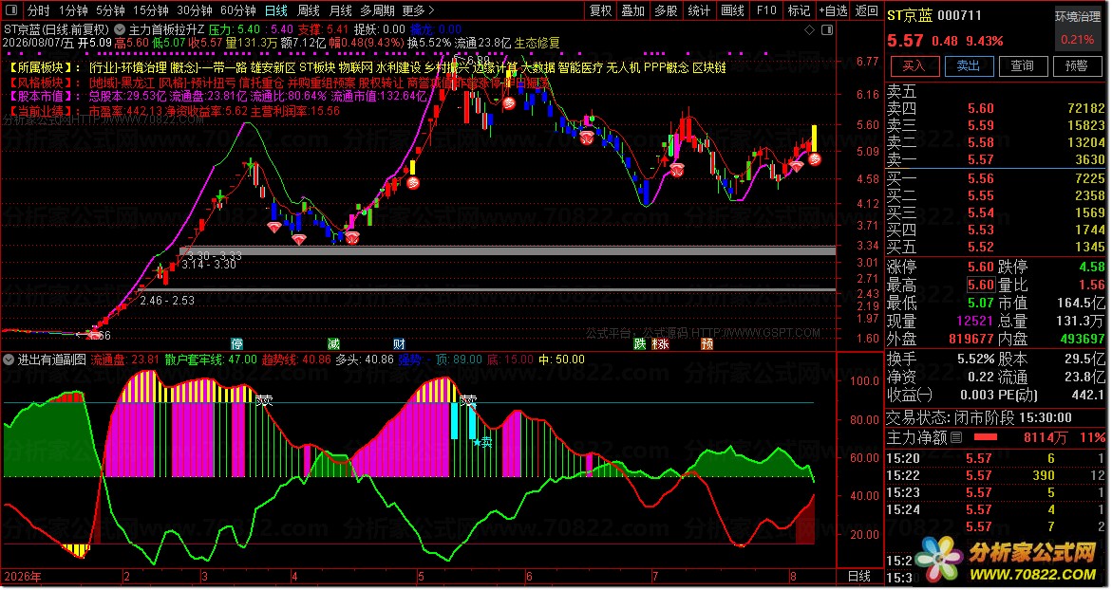Screen dimensions: 1112x590
Task: Select the 日线 daily period tab
Action: pyautogui.click(x=276, y=10)
